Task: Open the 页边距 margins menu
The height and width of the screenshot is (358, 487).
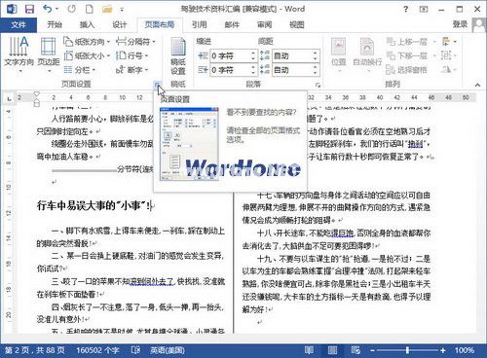Action: (48, 54)
